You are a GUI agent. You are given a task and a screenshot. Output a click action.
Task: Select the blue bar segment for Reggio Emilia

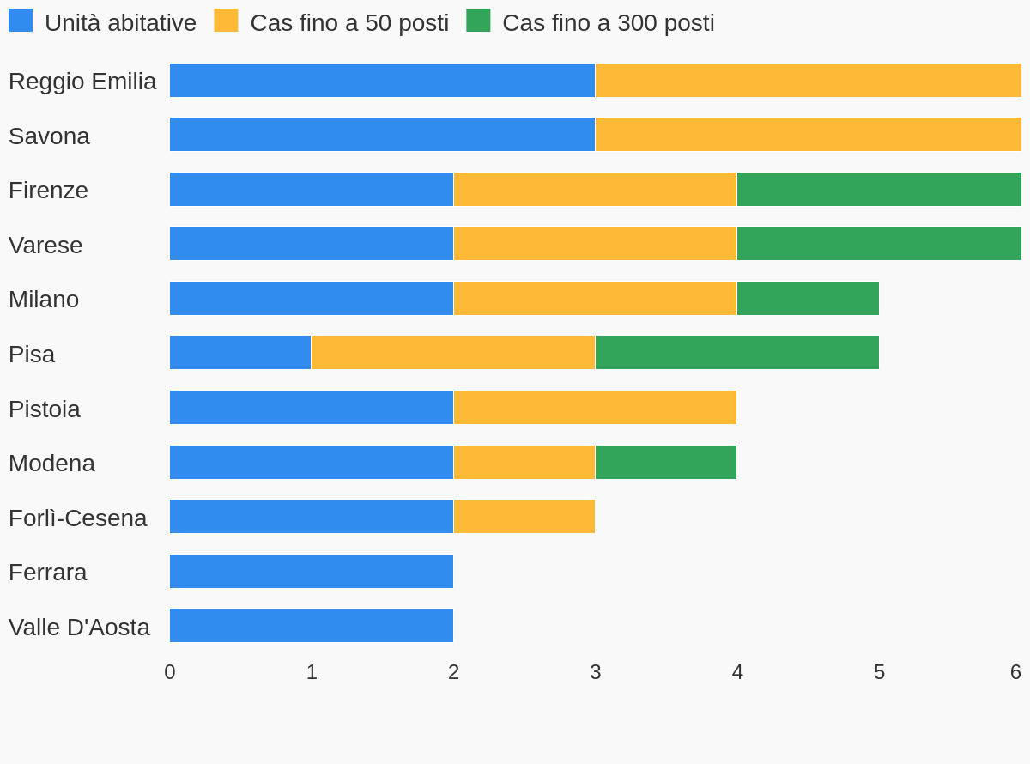(382, 81)
